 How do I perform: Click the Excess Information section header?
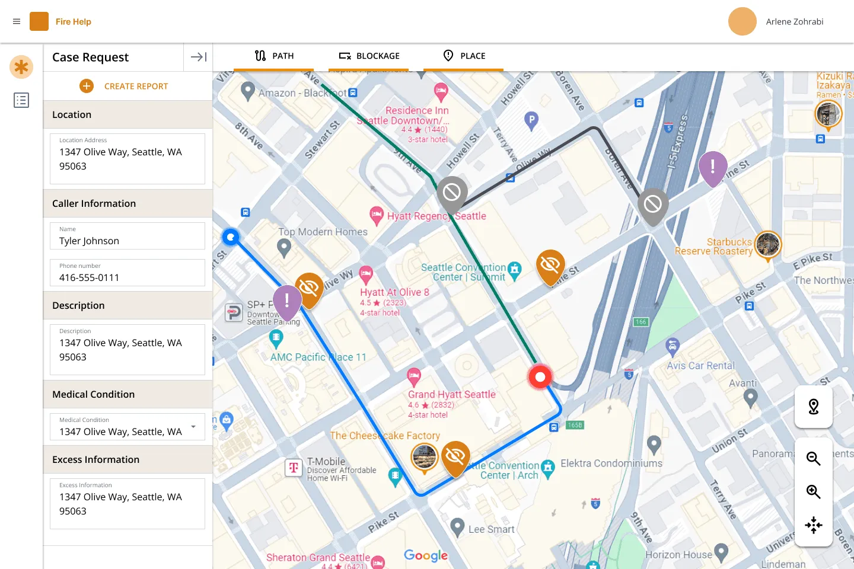(128, 459)
